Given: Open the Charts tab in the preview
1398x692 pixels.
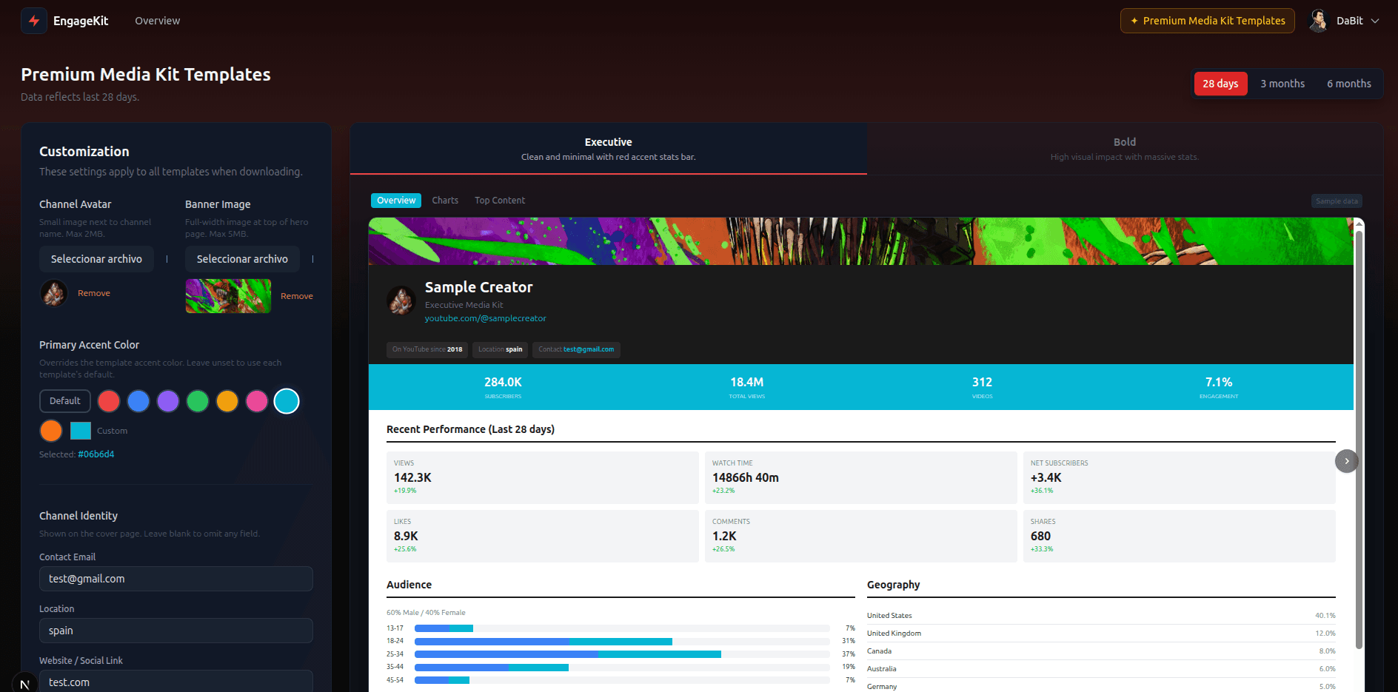Looking at the screenshot, I should [445, 200].
